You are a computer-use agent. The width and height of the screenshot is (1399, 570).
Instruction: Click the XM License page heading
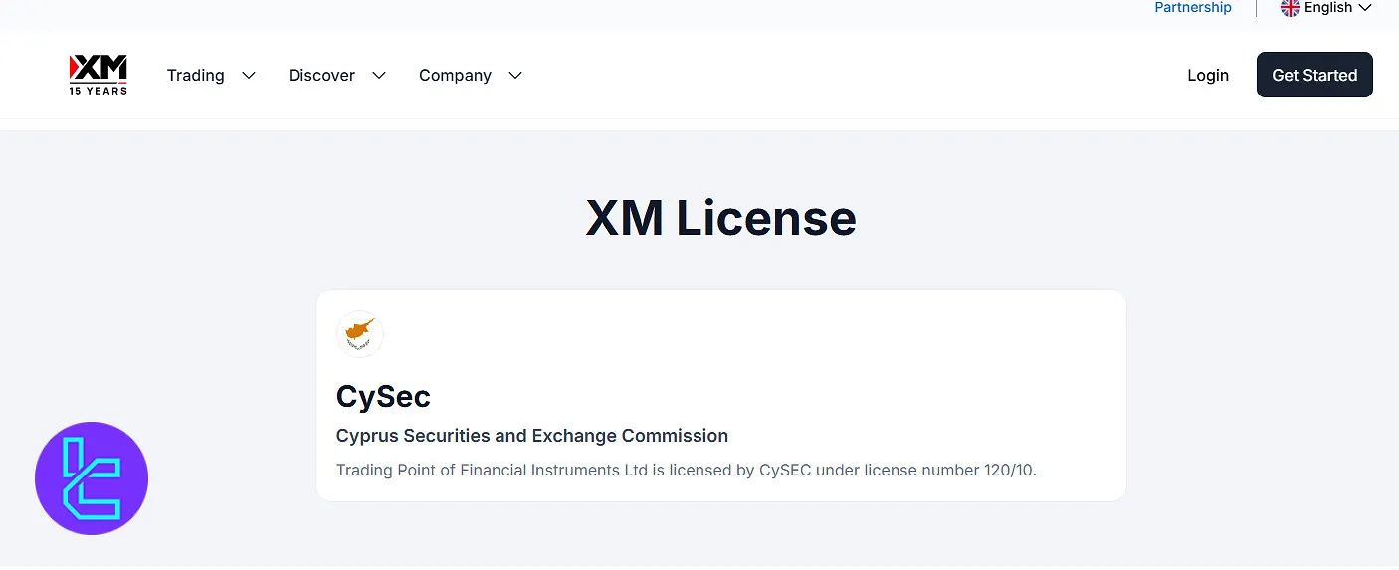point(720,218)
